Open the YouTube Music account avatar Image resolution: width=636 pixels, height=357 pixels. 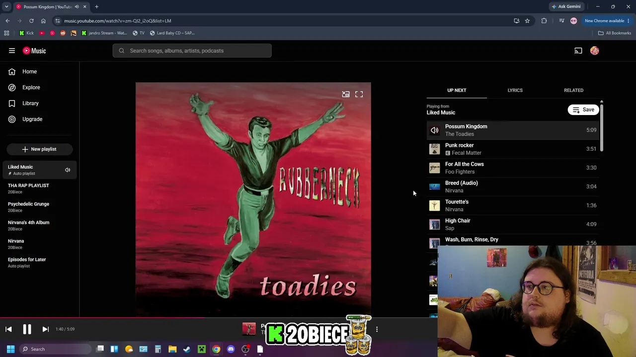(595, 51)
